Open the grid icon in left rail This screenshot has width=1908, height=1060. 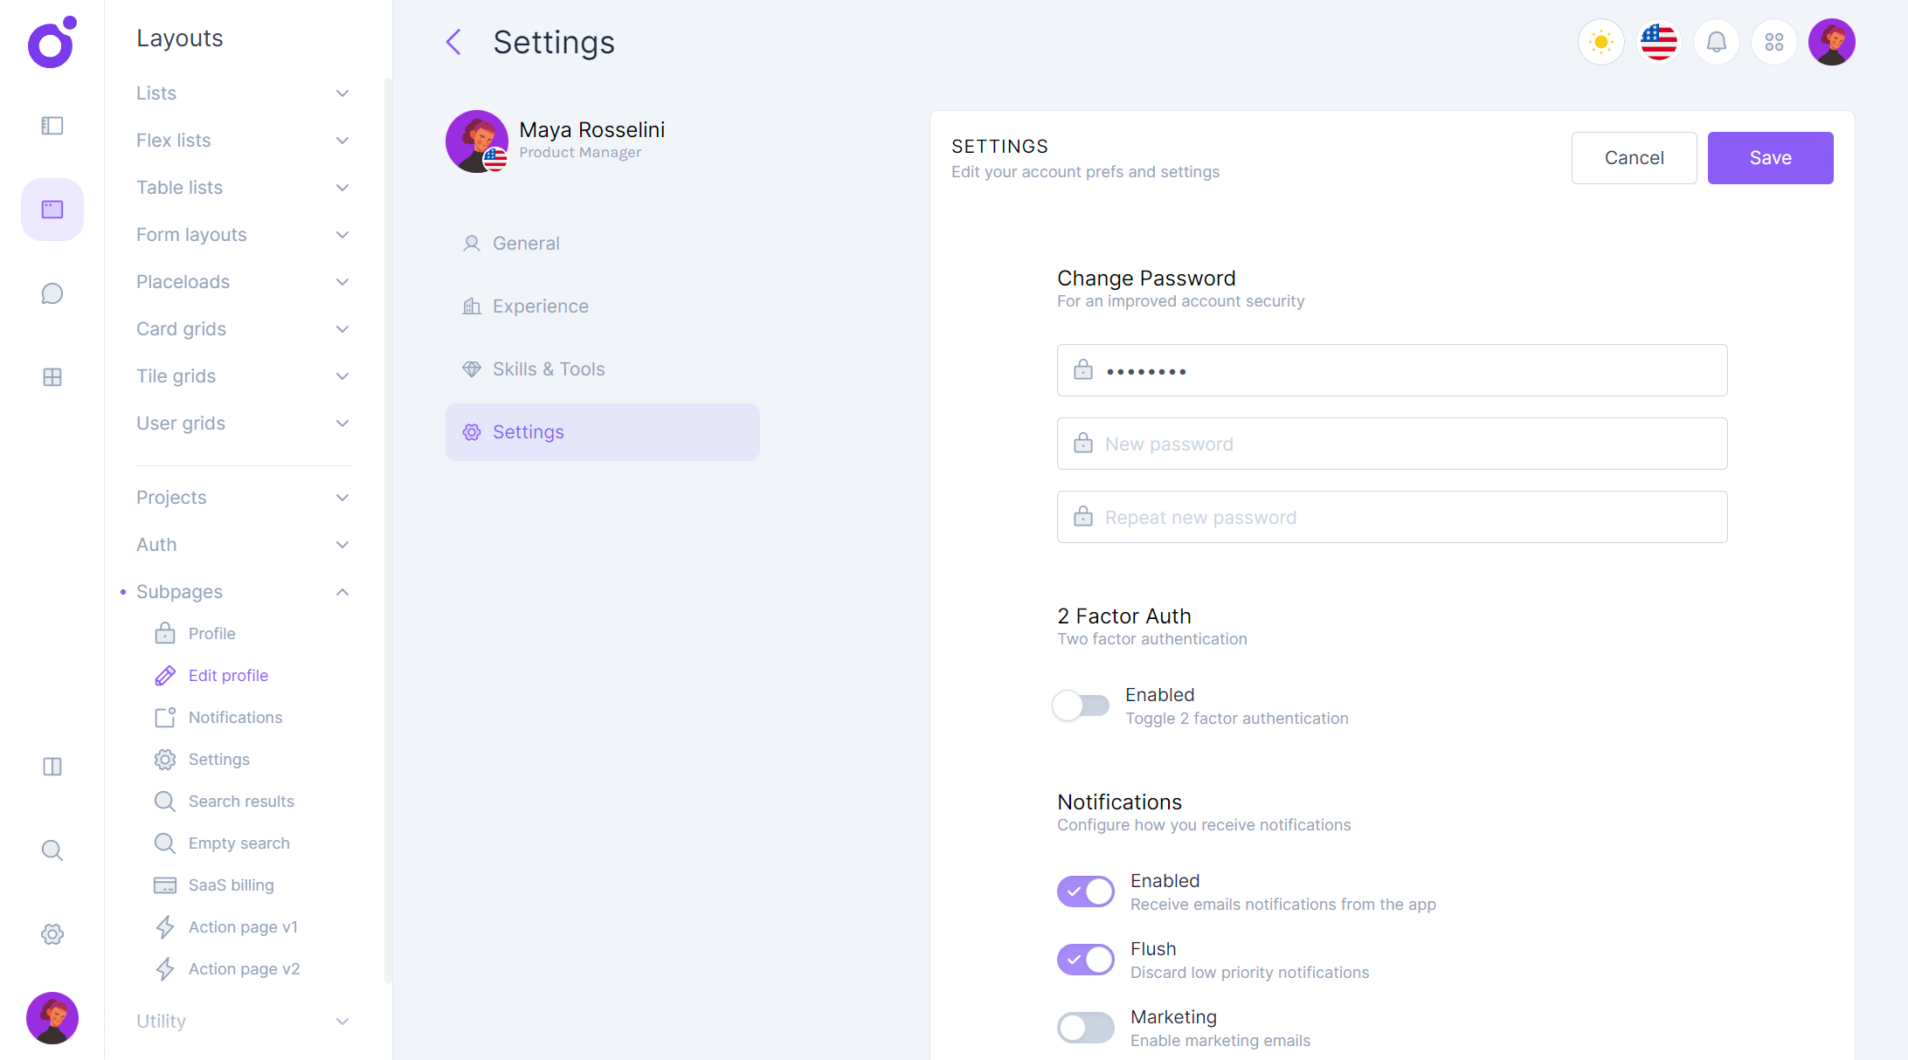point(52,377)
